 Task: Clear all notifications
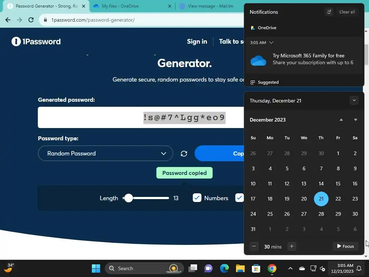click(347, 12)
